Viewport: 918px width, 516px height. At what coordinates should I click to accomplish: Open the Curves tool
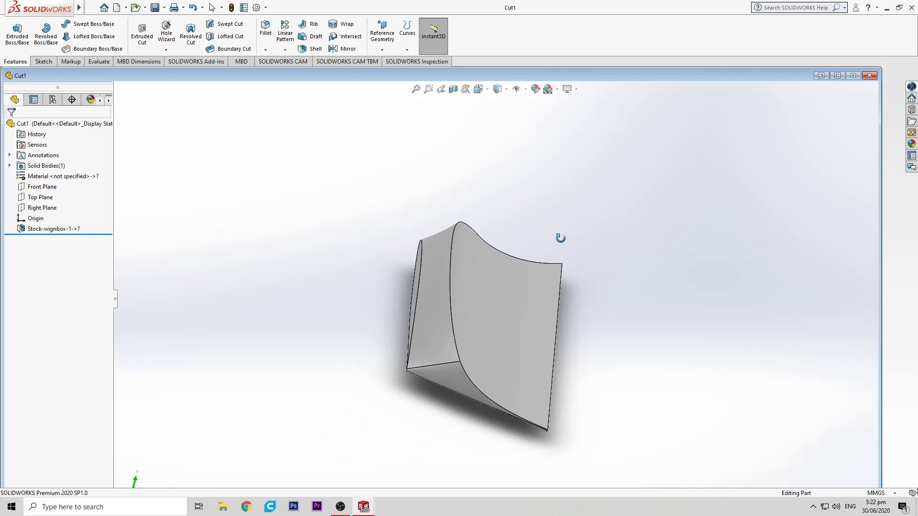407,28
